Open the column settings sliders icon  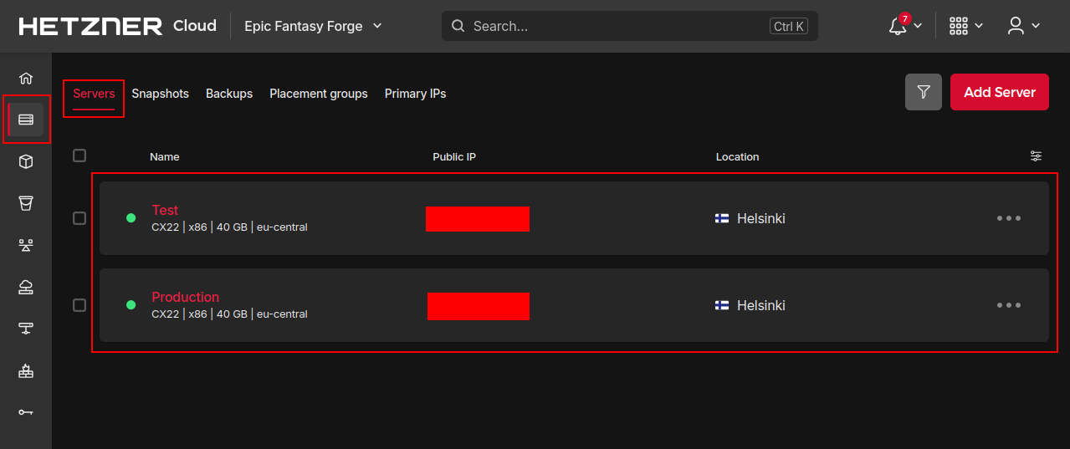pyautogui.click(x=1036, y=156)
